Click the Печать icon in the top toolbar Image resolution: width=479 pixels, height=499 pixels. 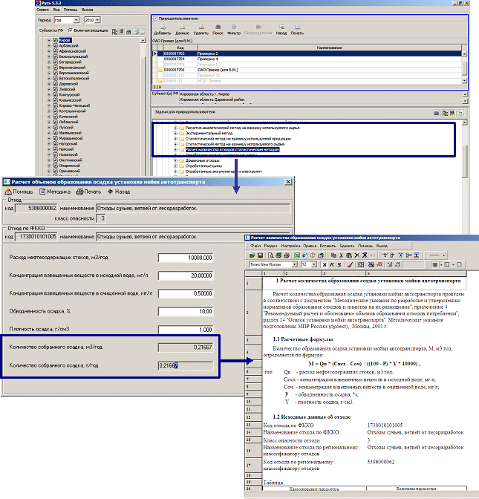tap(296, 28)
